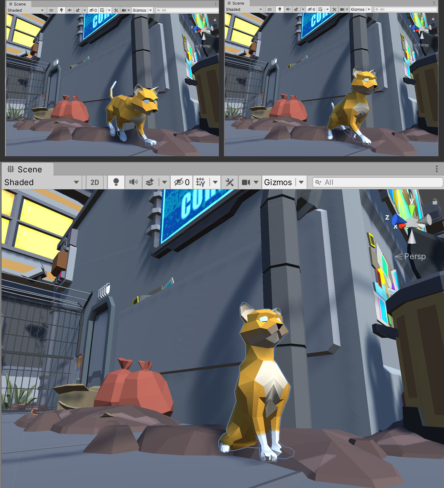This screenshot has width=444, height=488.
Task: Toggle grid visibility icon in bottom toolbar
Action: pyautogui.click(x=201, y=182)
